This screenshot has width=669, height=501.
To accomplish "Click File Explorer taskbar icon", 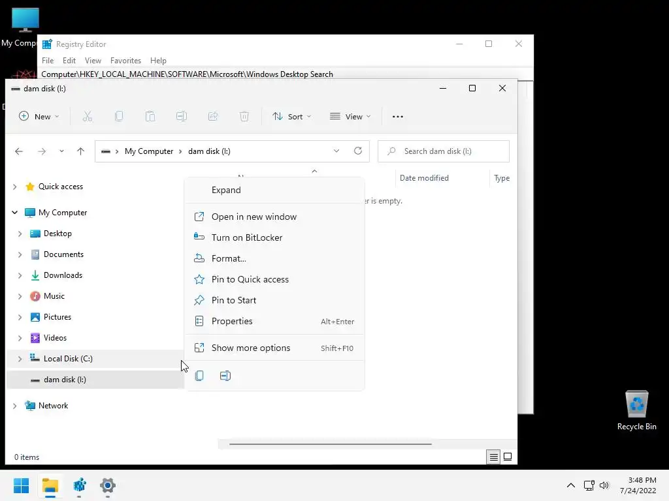I will (50, 485).
